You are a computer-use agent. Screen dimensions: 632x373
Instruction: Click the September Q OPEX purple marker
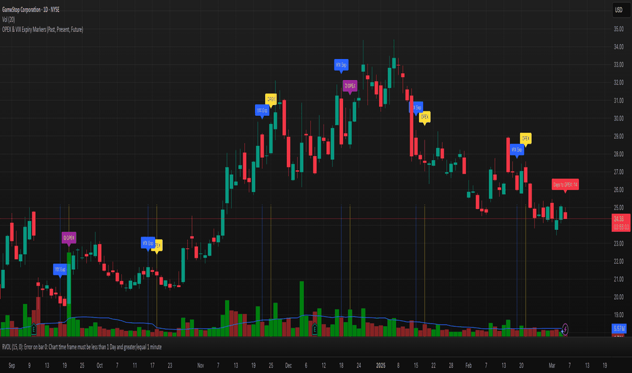(x=69, y=238)
